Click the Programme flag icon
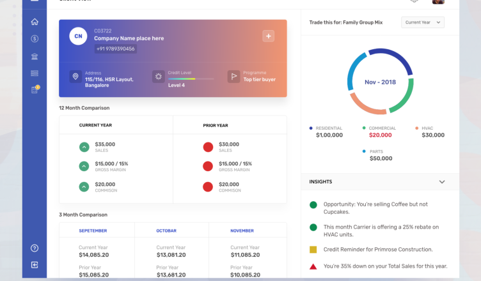 pos(233,77)
